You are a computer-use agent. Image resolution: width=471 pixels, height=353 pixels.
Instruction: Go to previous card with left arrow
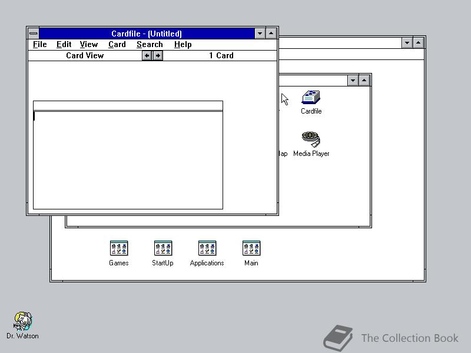point(147,55)
